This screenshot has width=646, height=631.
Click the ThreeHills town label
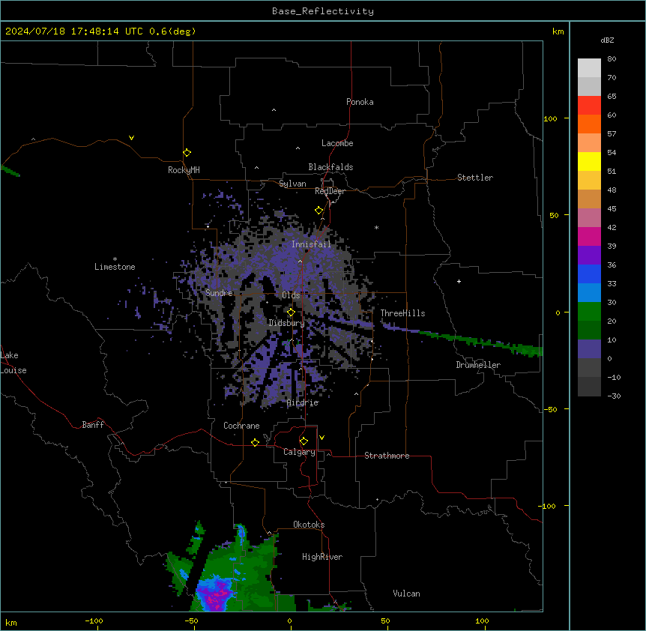tap(402, 313)
